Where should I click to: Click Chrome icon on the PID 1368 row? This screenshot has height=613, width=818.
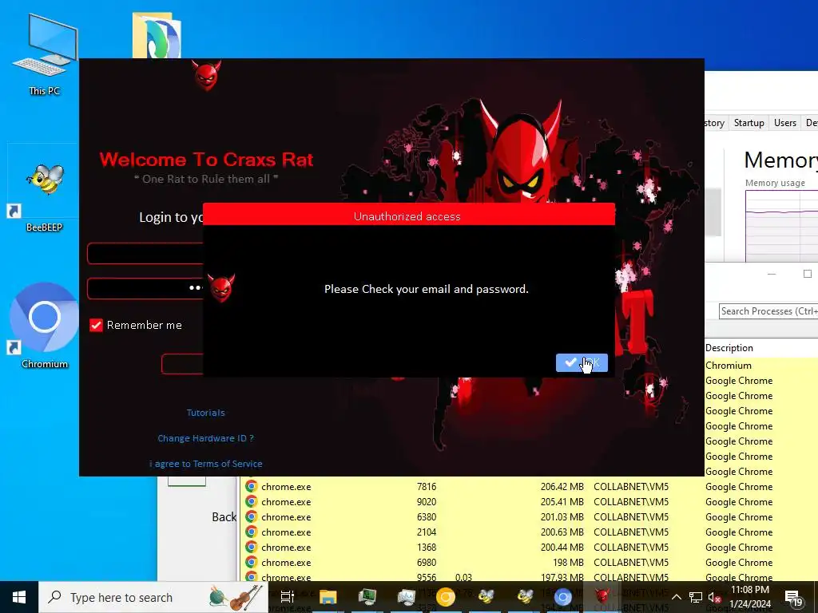tap(252, 547)
